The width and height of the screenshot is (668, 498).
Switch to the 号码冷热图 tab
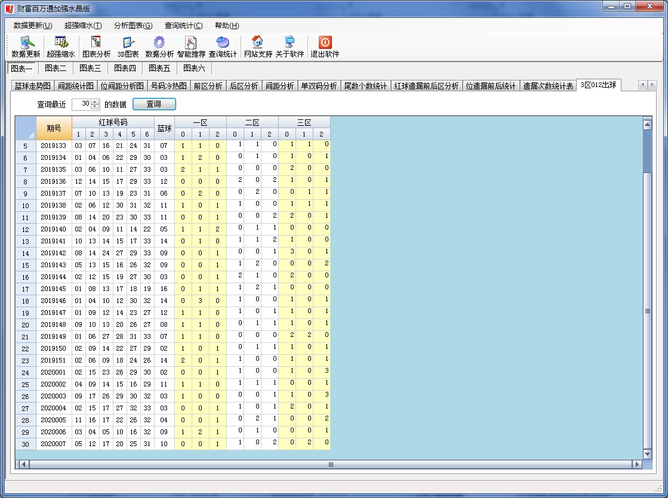(x=168, y=86)
